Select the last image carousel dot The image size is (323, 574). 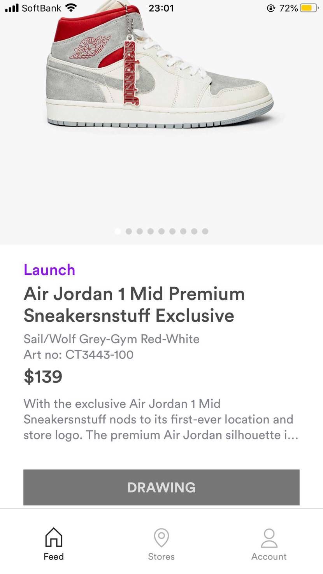(205, 231)
